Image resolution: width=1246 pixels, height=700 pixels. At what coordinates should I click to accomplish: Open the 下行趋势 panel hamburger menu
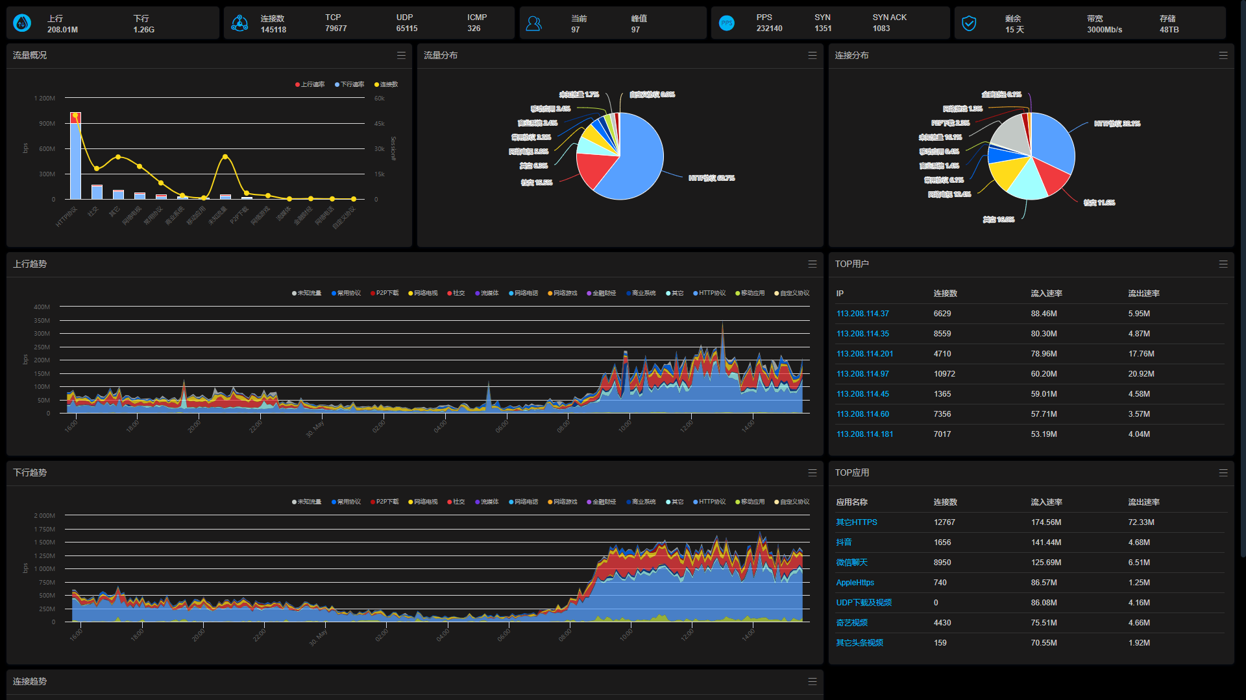pos(812,473)
